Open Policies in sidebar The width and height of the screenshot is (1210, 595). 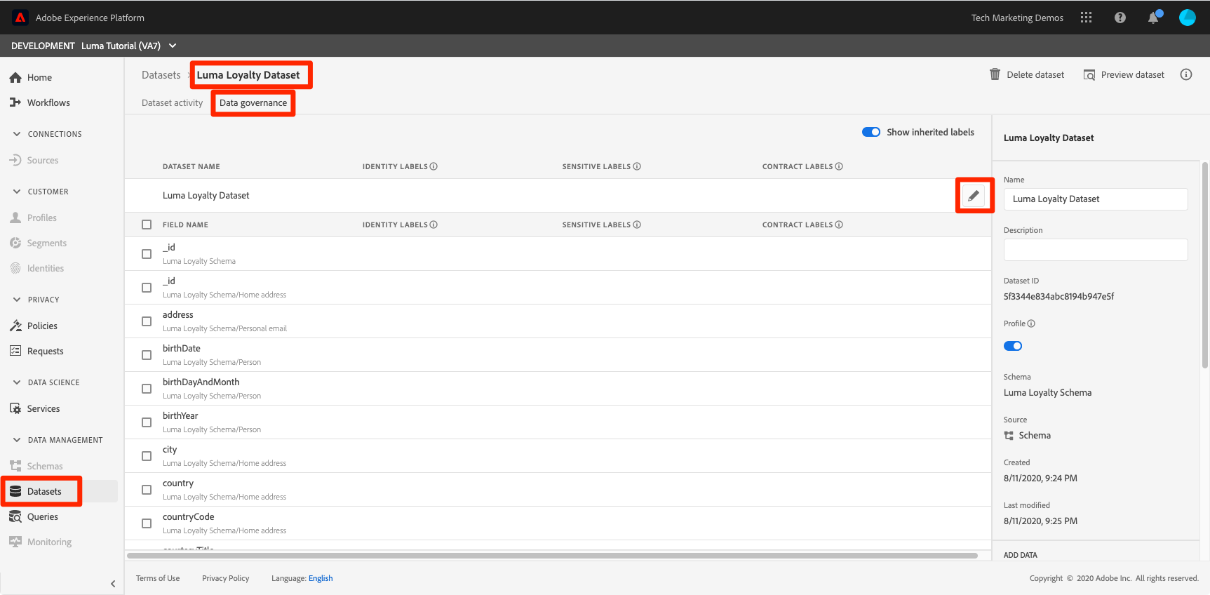pyautogui.click(x=42, y=326)
